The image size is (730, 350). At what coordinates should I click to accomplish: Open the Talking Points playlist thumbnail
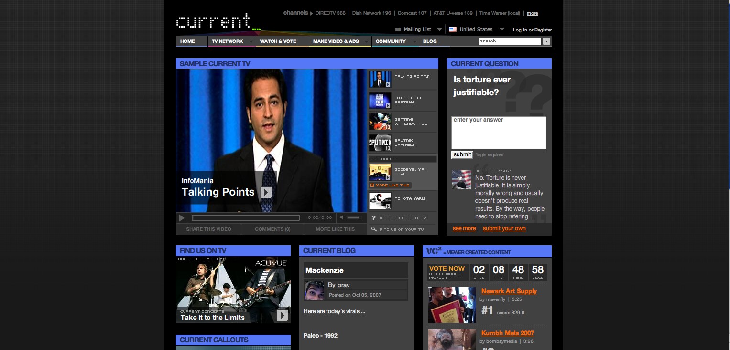tap(380, 79)
